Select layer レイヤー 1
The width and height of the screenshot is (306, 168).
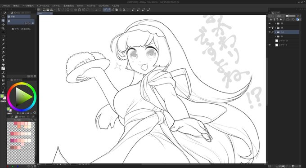287,45
